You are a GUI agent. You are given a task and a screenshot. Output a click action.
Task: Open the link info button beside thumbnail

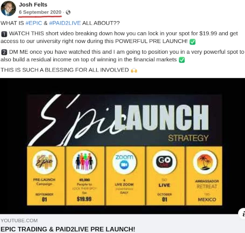242,214
